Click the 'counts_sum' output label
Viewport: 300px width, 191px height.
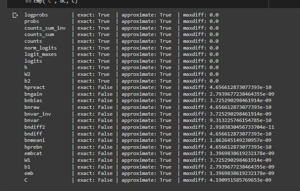tap(39, 35)
